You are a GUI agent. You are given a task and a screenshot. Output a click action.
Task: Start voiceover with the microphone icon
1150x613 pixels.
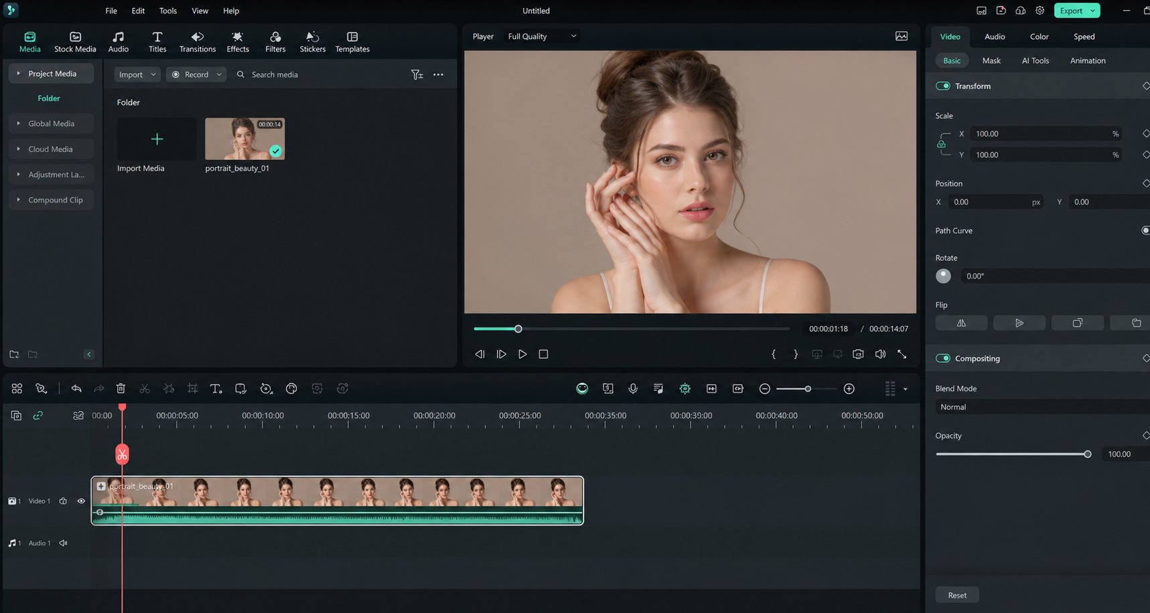point(632,389)
